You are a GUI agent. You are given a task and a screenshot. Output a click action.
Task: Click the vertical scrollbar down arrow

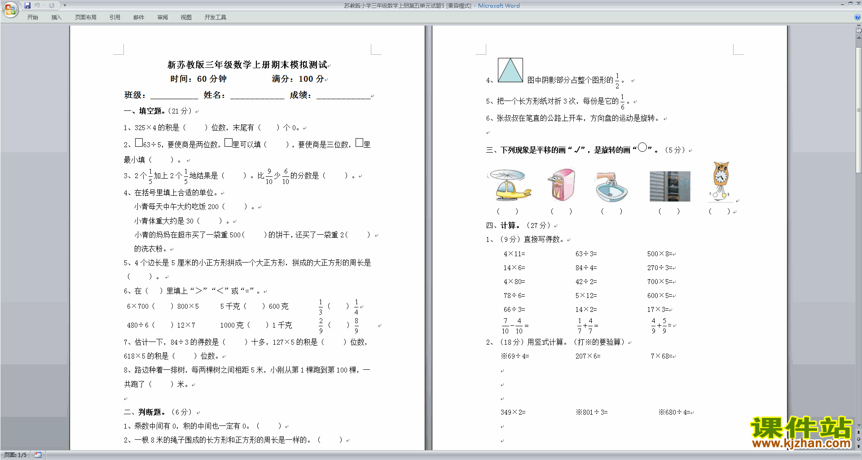858,425
